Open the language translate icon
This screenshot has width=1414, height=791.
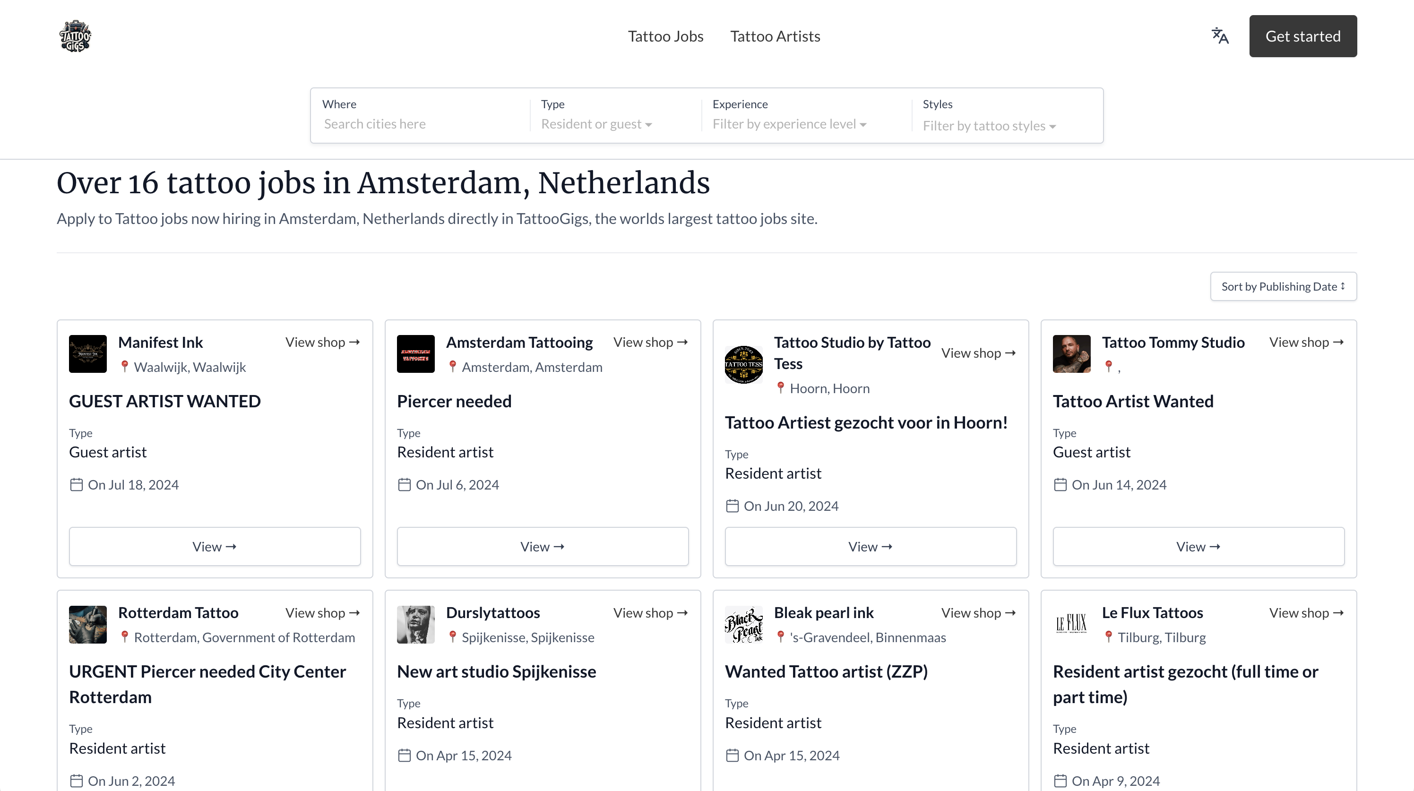(x=1220, y=36)
